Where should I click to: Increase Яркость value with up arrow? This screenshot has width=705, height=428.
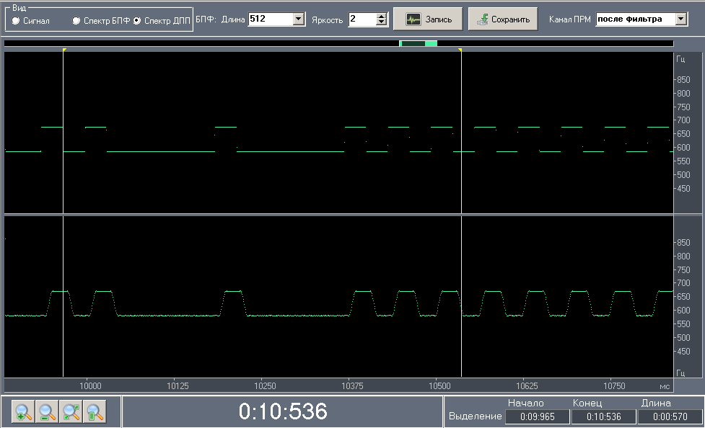click(x=382, y=17)
